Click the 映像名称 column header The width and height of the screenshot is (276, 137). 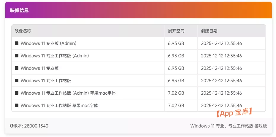point(23,31)
